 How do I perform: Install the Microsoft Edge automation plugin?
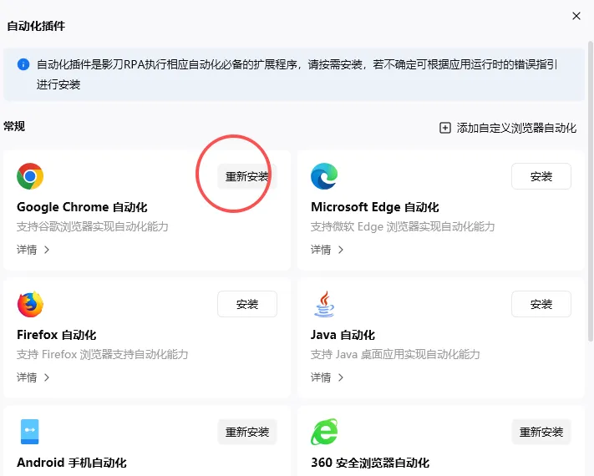[541, 176]
